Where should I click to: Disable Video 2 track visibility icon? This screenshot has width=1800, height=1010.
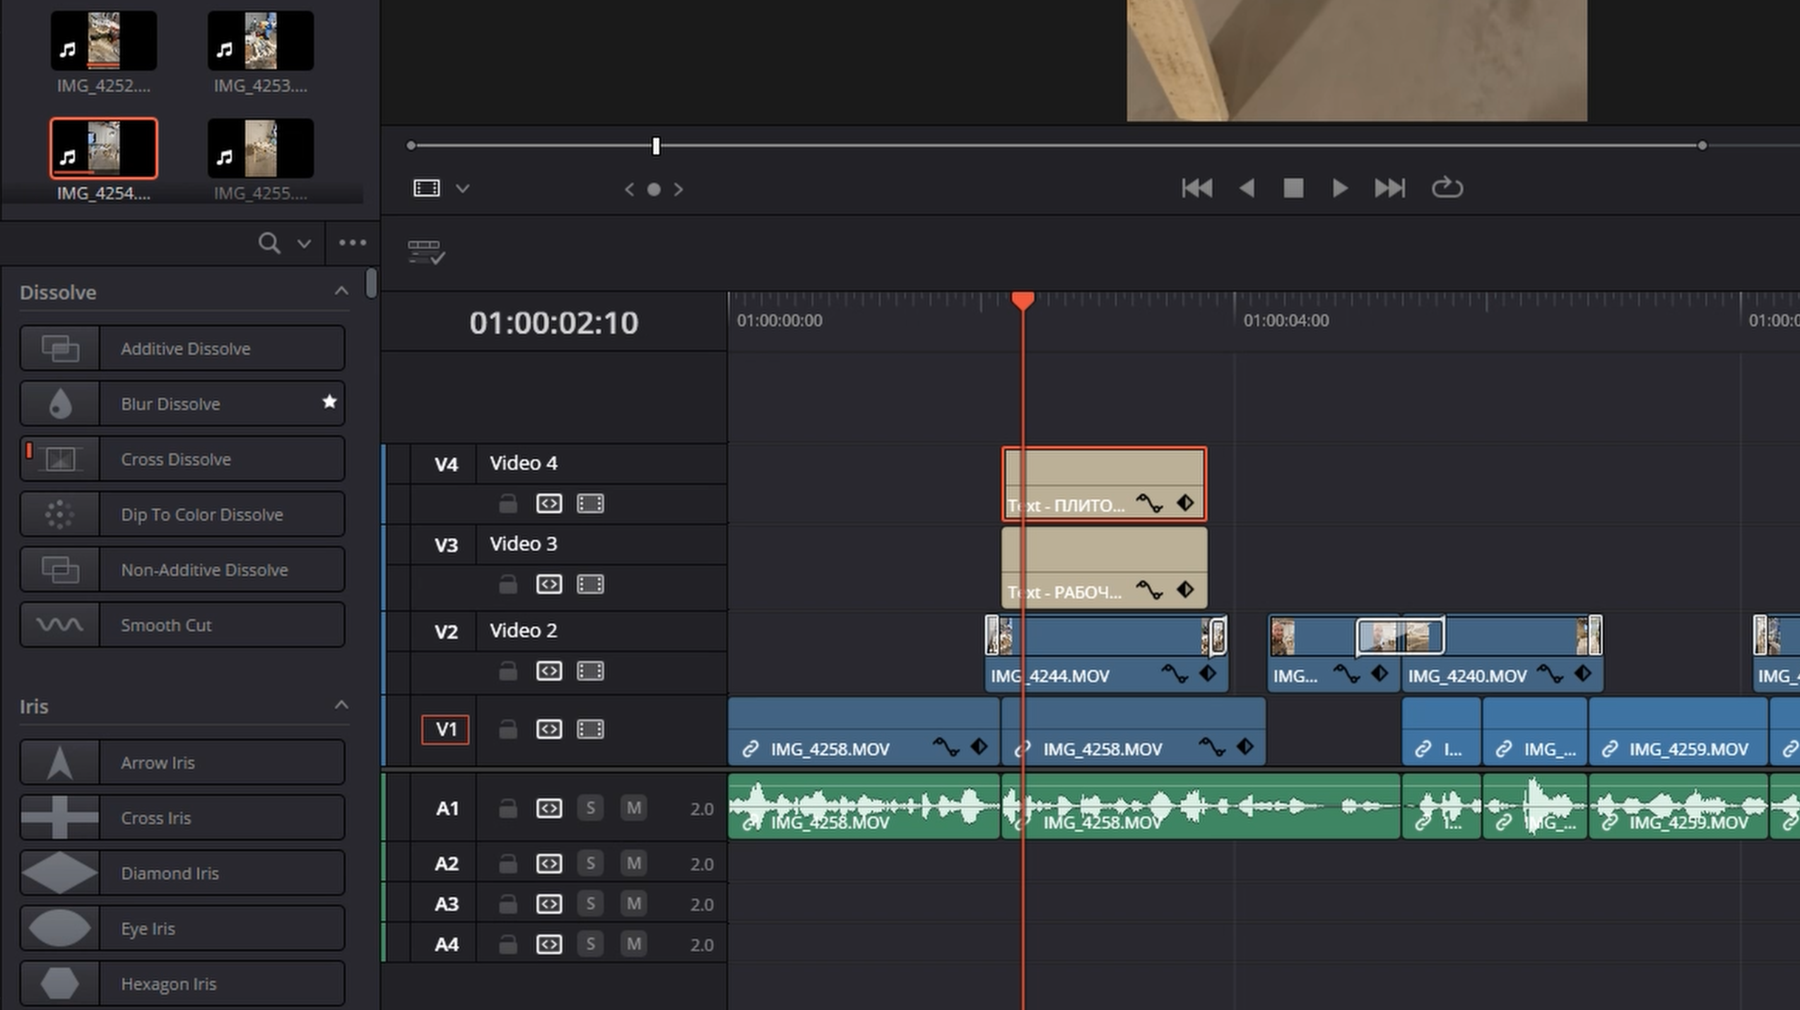point(590,671)
